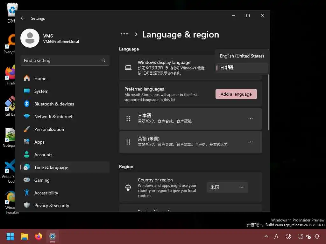Click IME input mode A indicator

[276, 236]
